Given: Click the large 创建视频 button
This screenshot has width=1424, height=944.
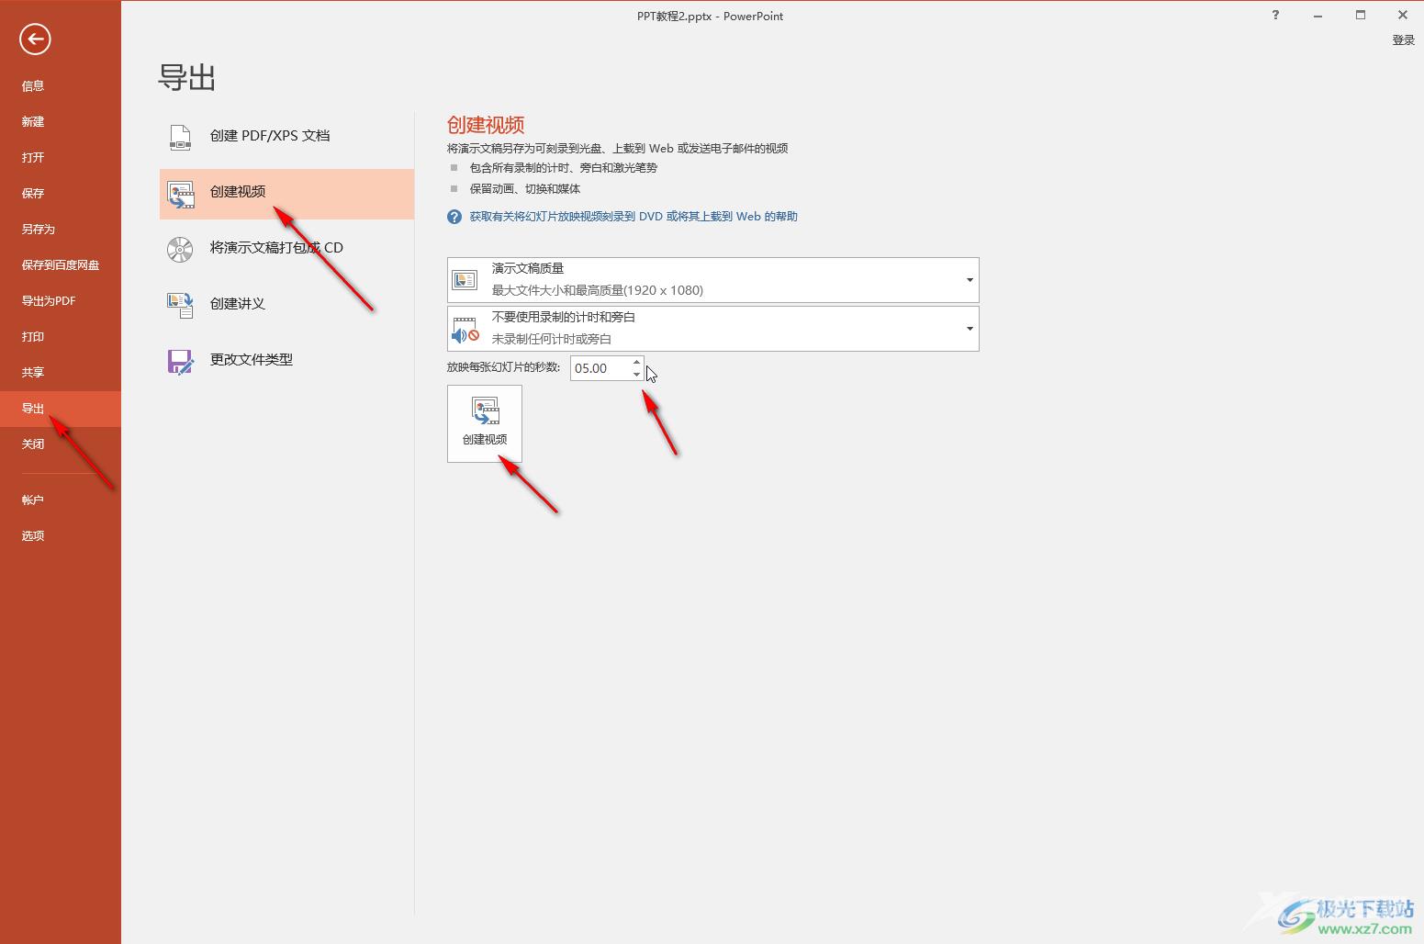Looking at the screenshot, I should (x=485, y=423).
